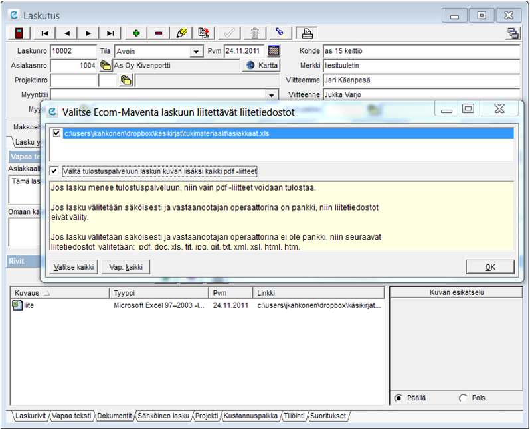The image size is (530, 429).
Task: Sort documents by Linkki column header
Action: pos(319,293)
